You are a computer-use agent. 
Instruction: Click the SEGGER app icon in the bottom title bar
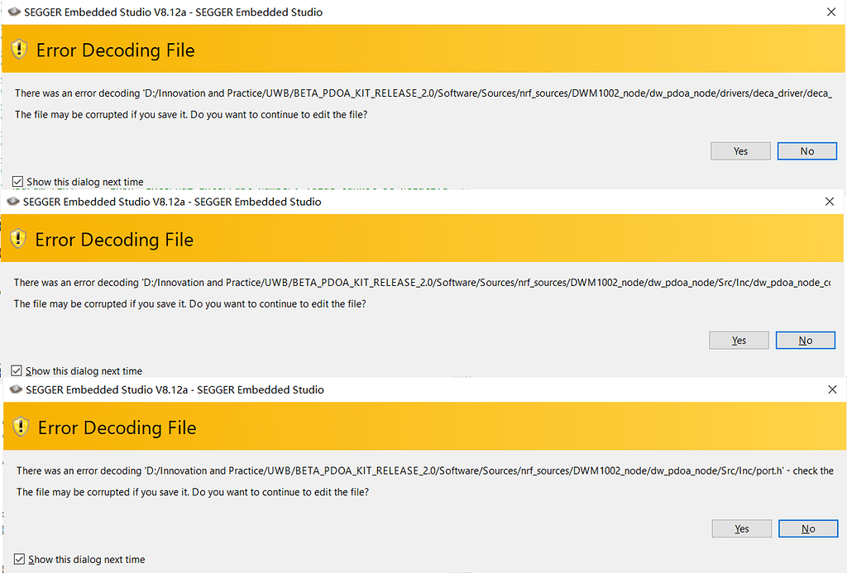[16, 389]
